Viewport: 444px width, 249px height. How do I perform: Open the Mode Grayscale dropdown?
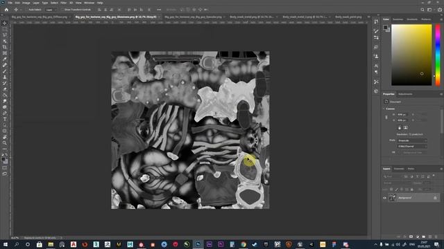pyautogui.click(x=412, y=140)
